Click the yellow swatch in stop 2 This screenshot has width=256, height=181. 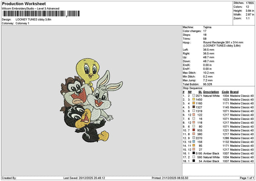194,99
